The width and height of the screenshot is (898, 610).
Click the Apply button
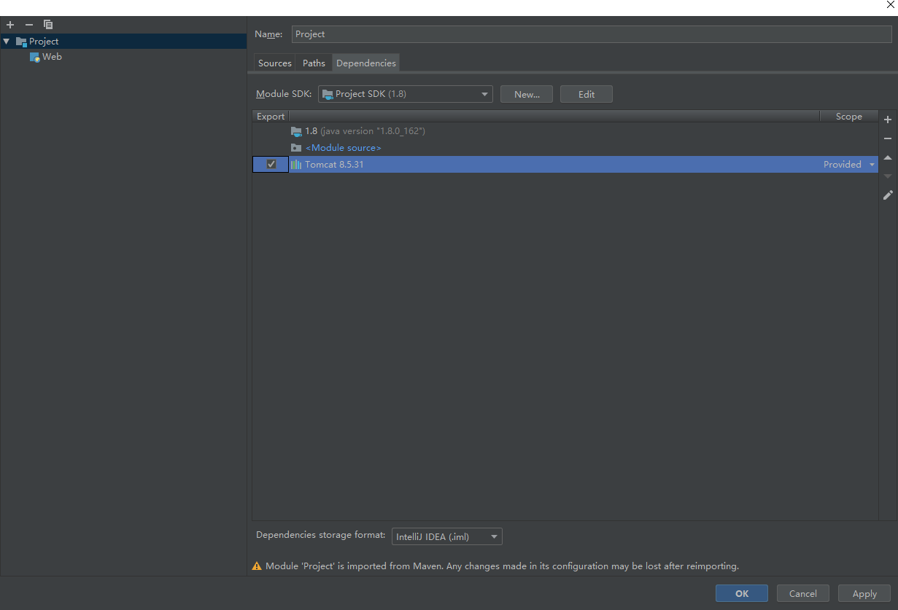point(864,593)
